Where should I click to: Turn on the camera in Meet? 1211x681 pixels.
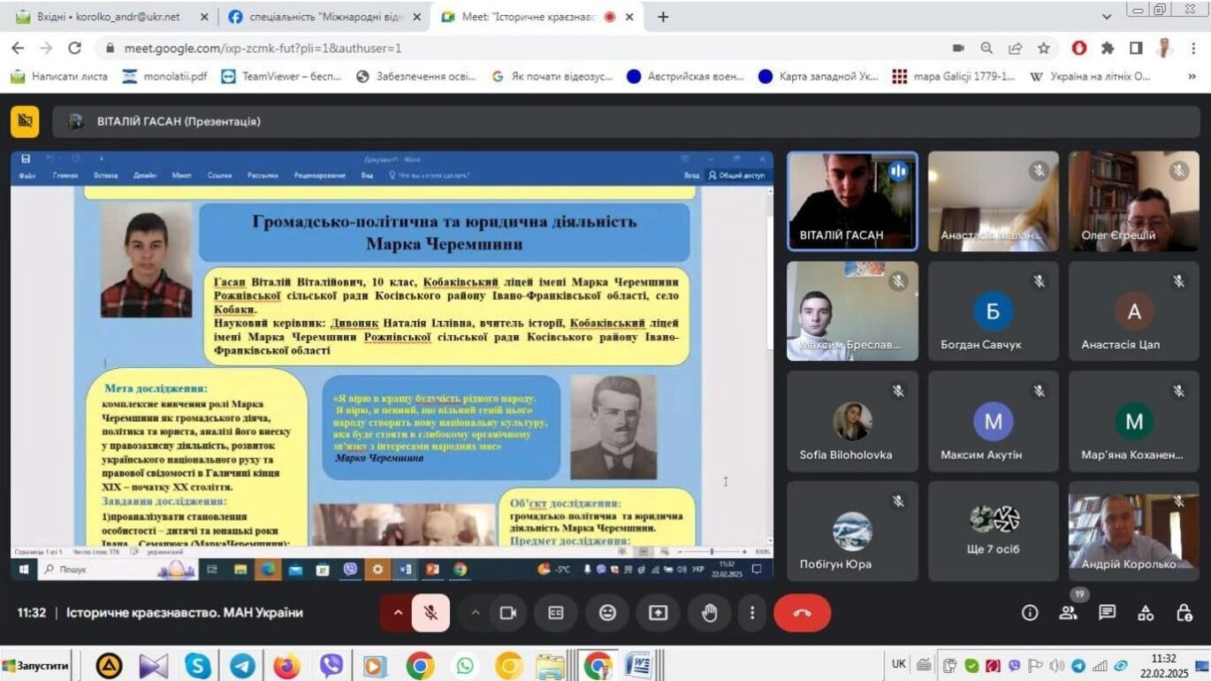coord(507,613)
